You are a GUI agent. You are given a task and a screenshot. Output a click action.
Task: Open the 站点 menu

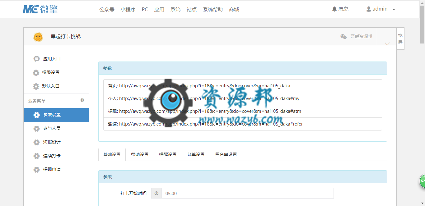[192, 9]
